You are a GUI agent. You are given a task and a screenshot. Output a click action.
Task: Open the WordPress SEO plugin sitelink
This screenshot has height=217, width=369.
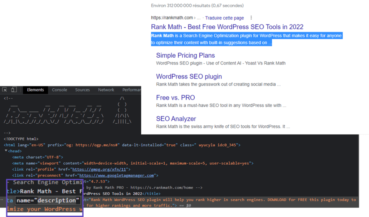tap(189, 76)
